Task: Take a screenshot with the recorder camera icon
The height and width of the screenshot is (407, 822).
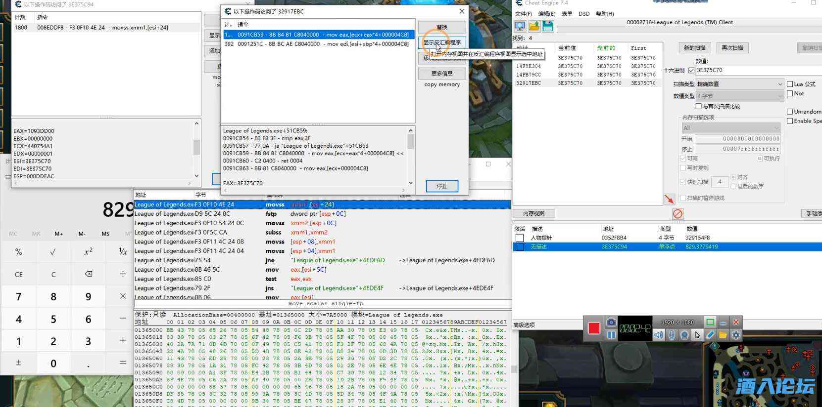Action: pos(611,323)
